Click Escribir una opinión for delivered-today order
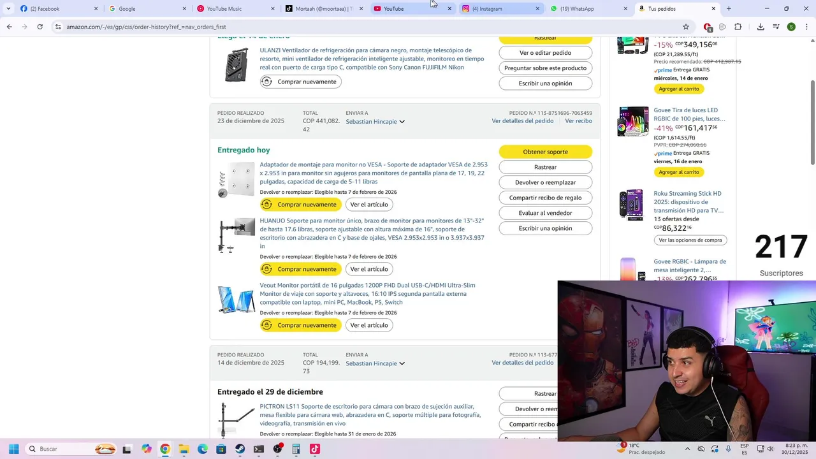This screenshot has width=816, height=459. click(545, 228)
